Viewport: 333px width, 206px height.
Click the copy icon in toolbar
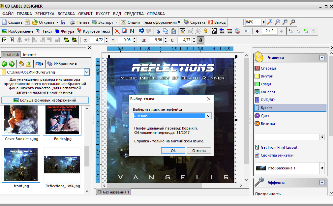[x=166, y=31]
